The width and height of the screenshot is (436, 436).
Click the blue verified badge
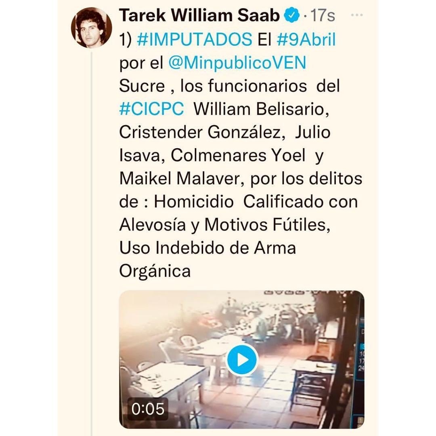[292, 15]
